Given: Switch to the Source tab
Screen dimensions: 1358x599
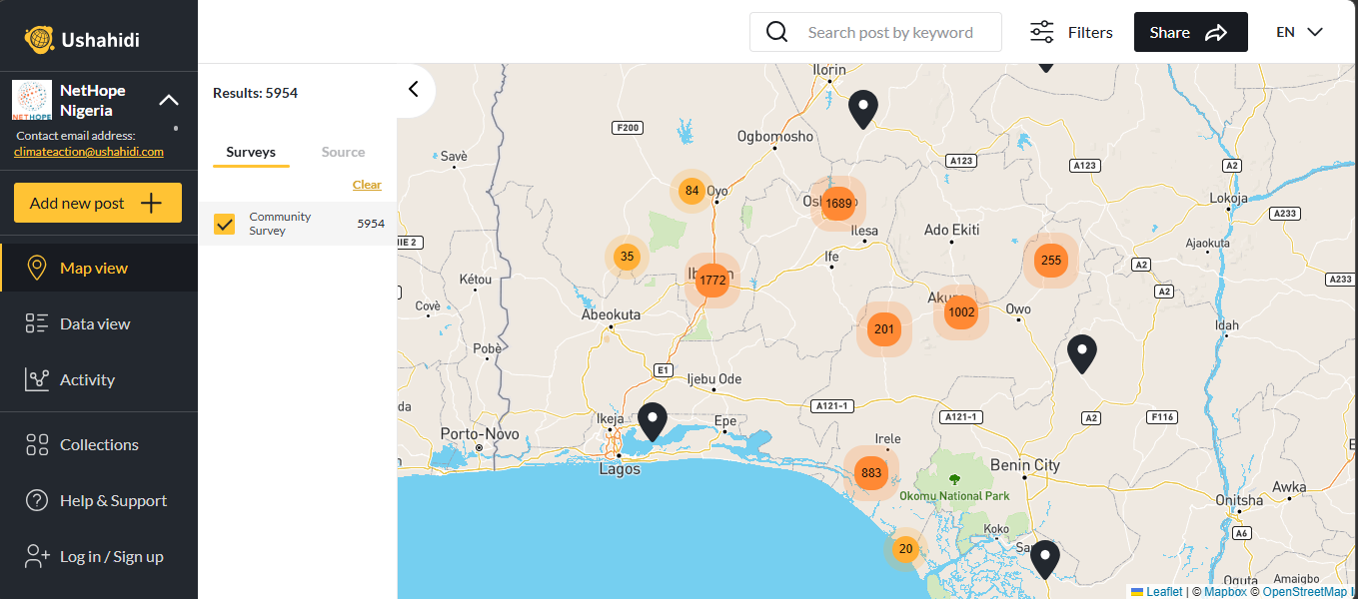Looking at the screenshot, I should [x=343, y=152].
